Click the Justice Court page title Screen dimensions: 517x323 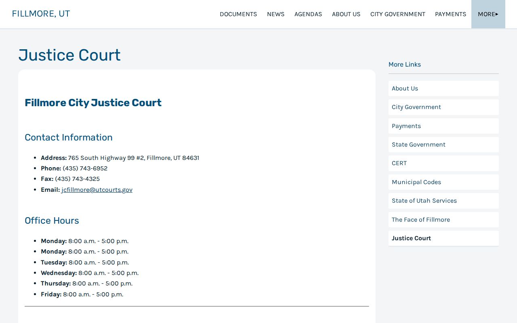[69, 55]
